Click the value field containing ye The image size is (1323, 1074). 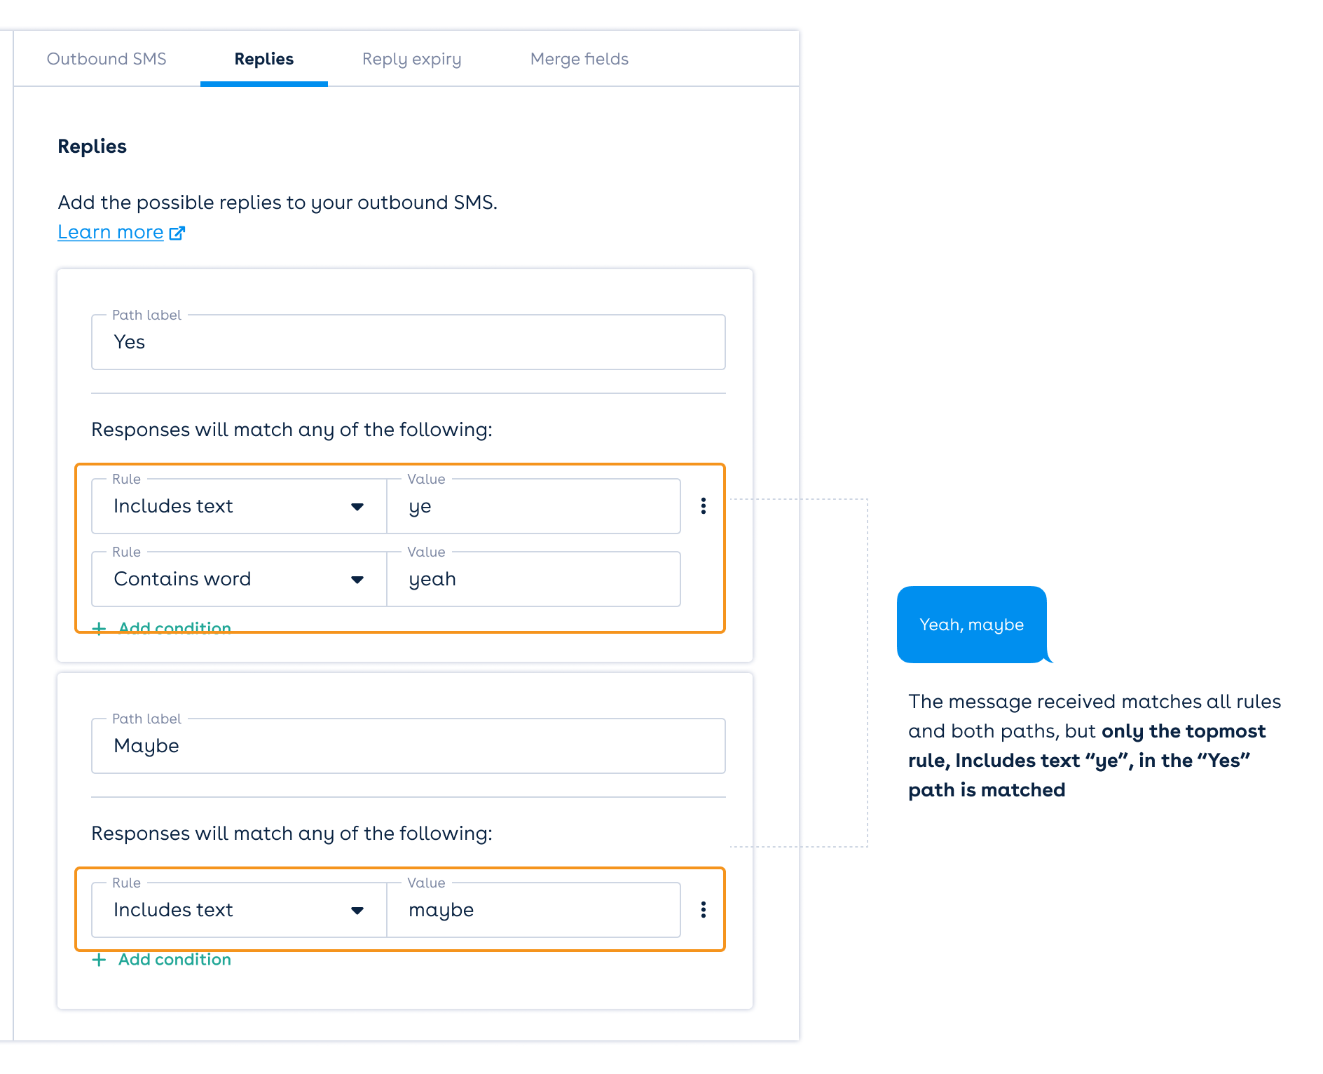(x=533, y=506)
